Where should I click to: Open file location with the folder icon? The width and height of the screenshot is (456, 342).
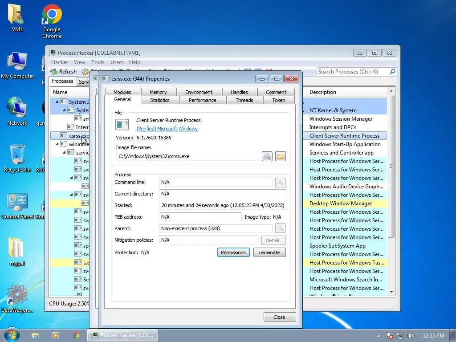(x=281, y=156)
